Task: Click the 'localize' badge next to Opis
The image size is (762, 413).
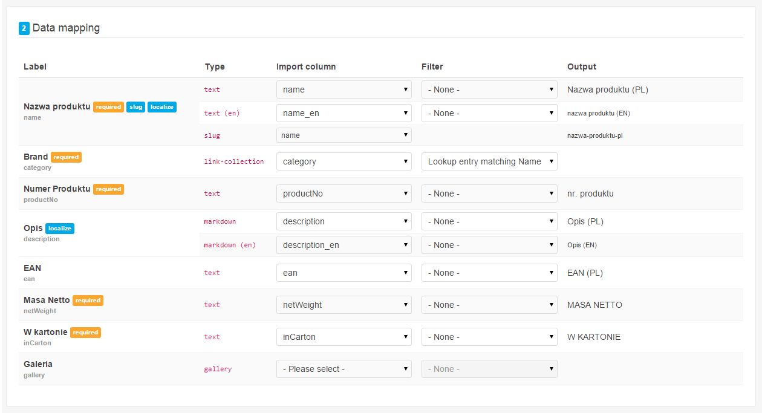Action: [60, 229]
